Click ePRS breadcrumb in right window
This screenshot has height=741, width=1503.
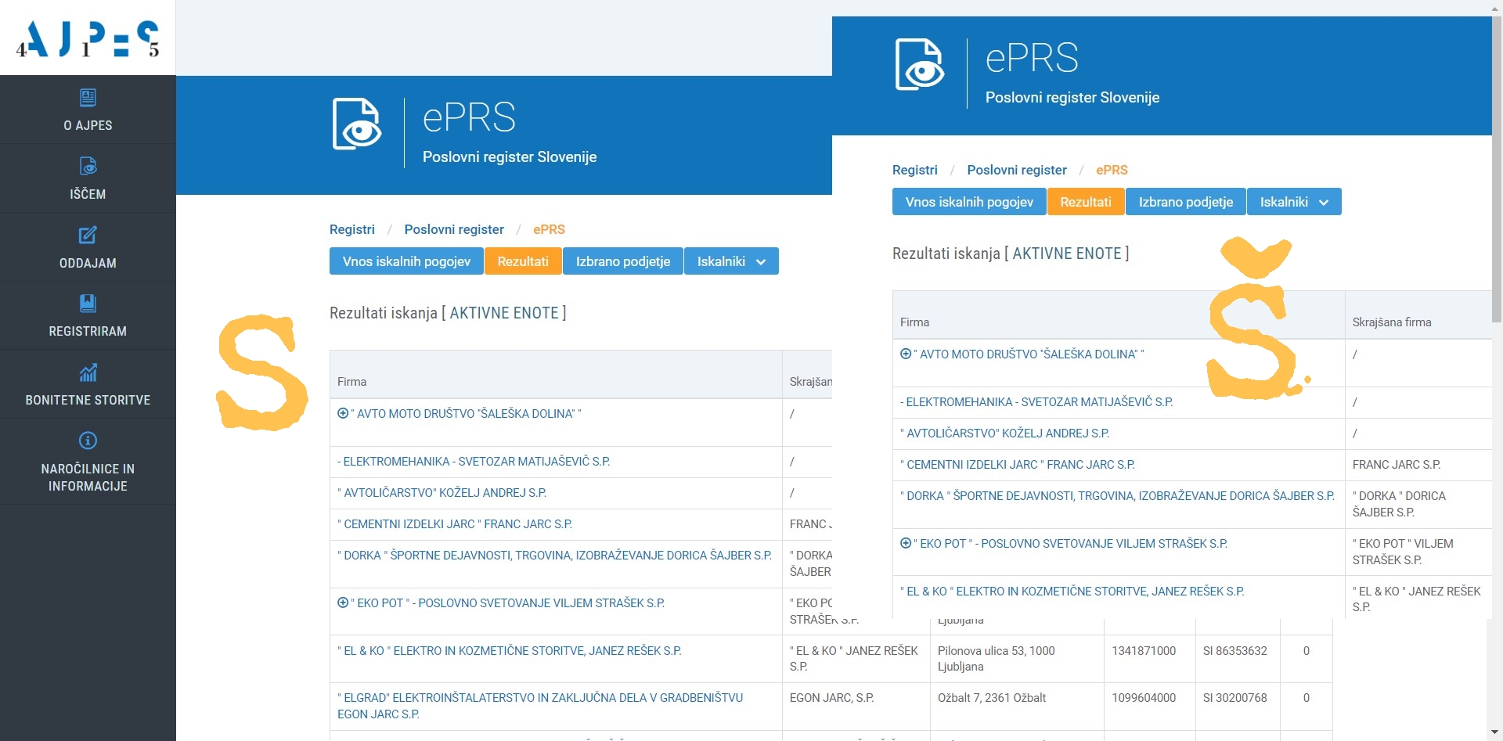[x=1112, y=170]
